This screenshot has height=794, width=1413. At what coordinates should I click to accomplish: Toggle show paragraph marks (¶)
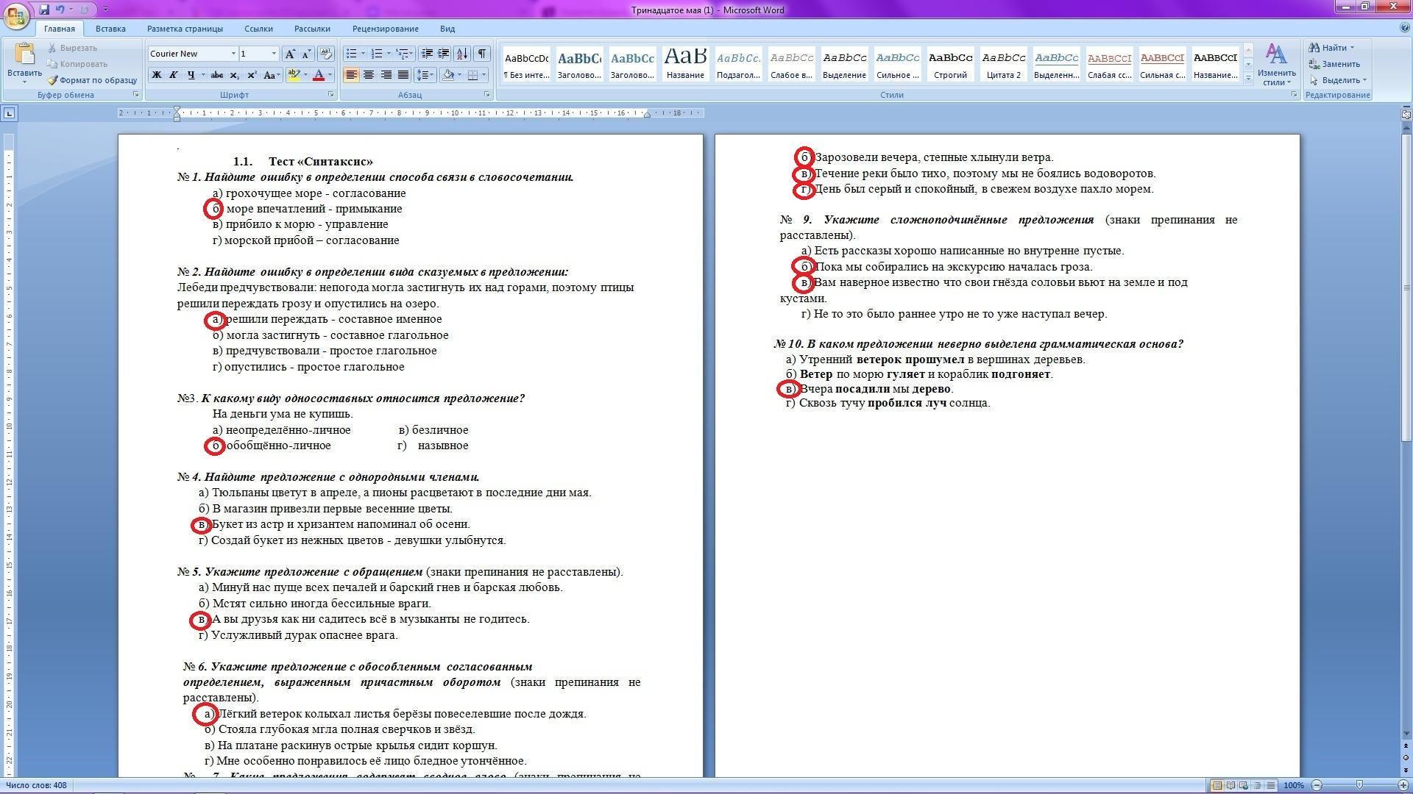(482, 54)
